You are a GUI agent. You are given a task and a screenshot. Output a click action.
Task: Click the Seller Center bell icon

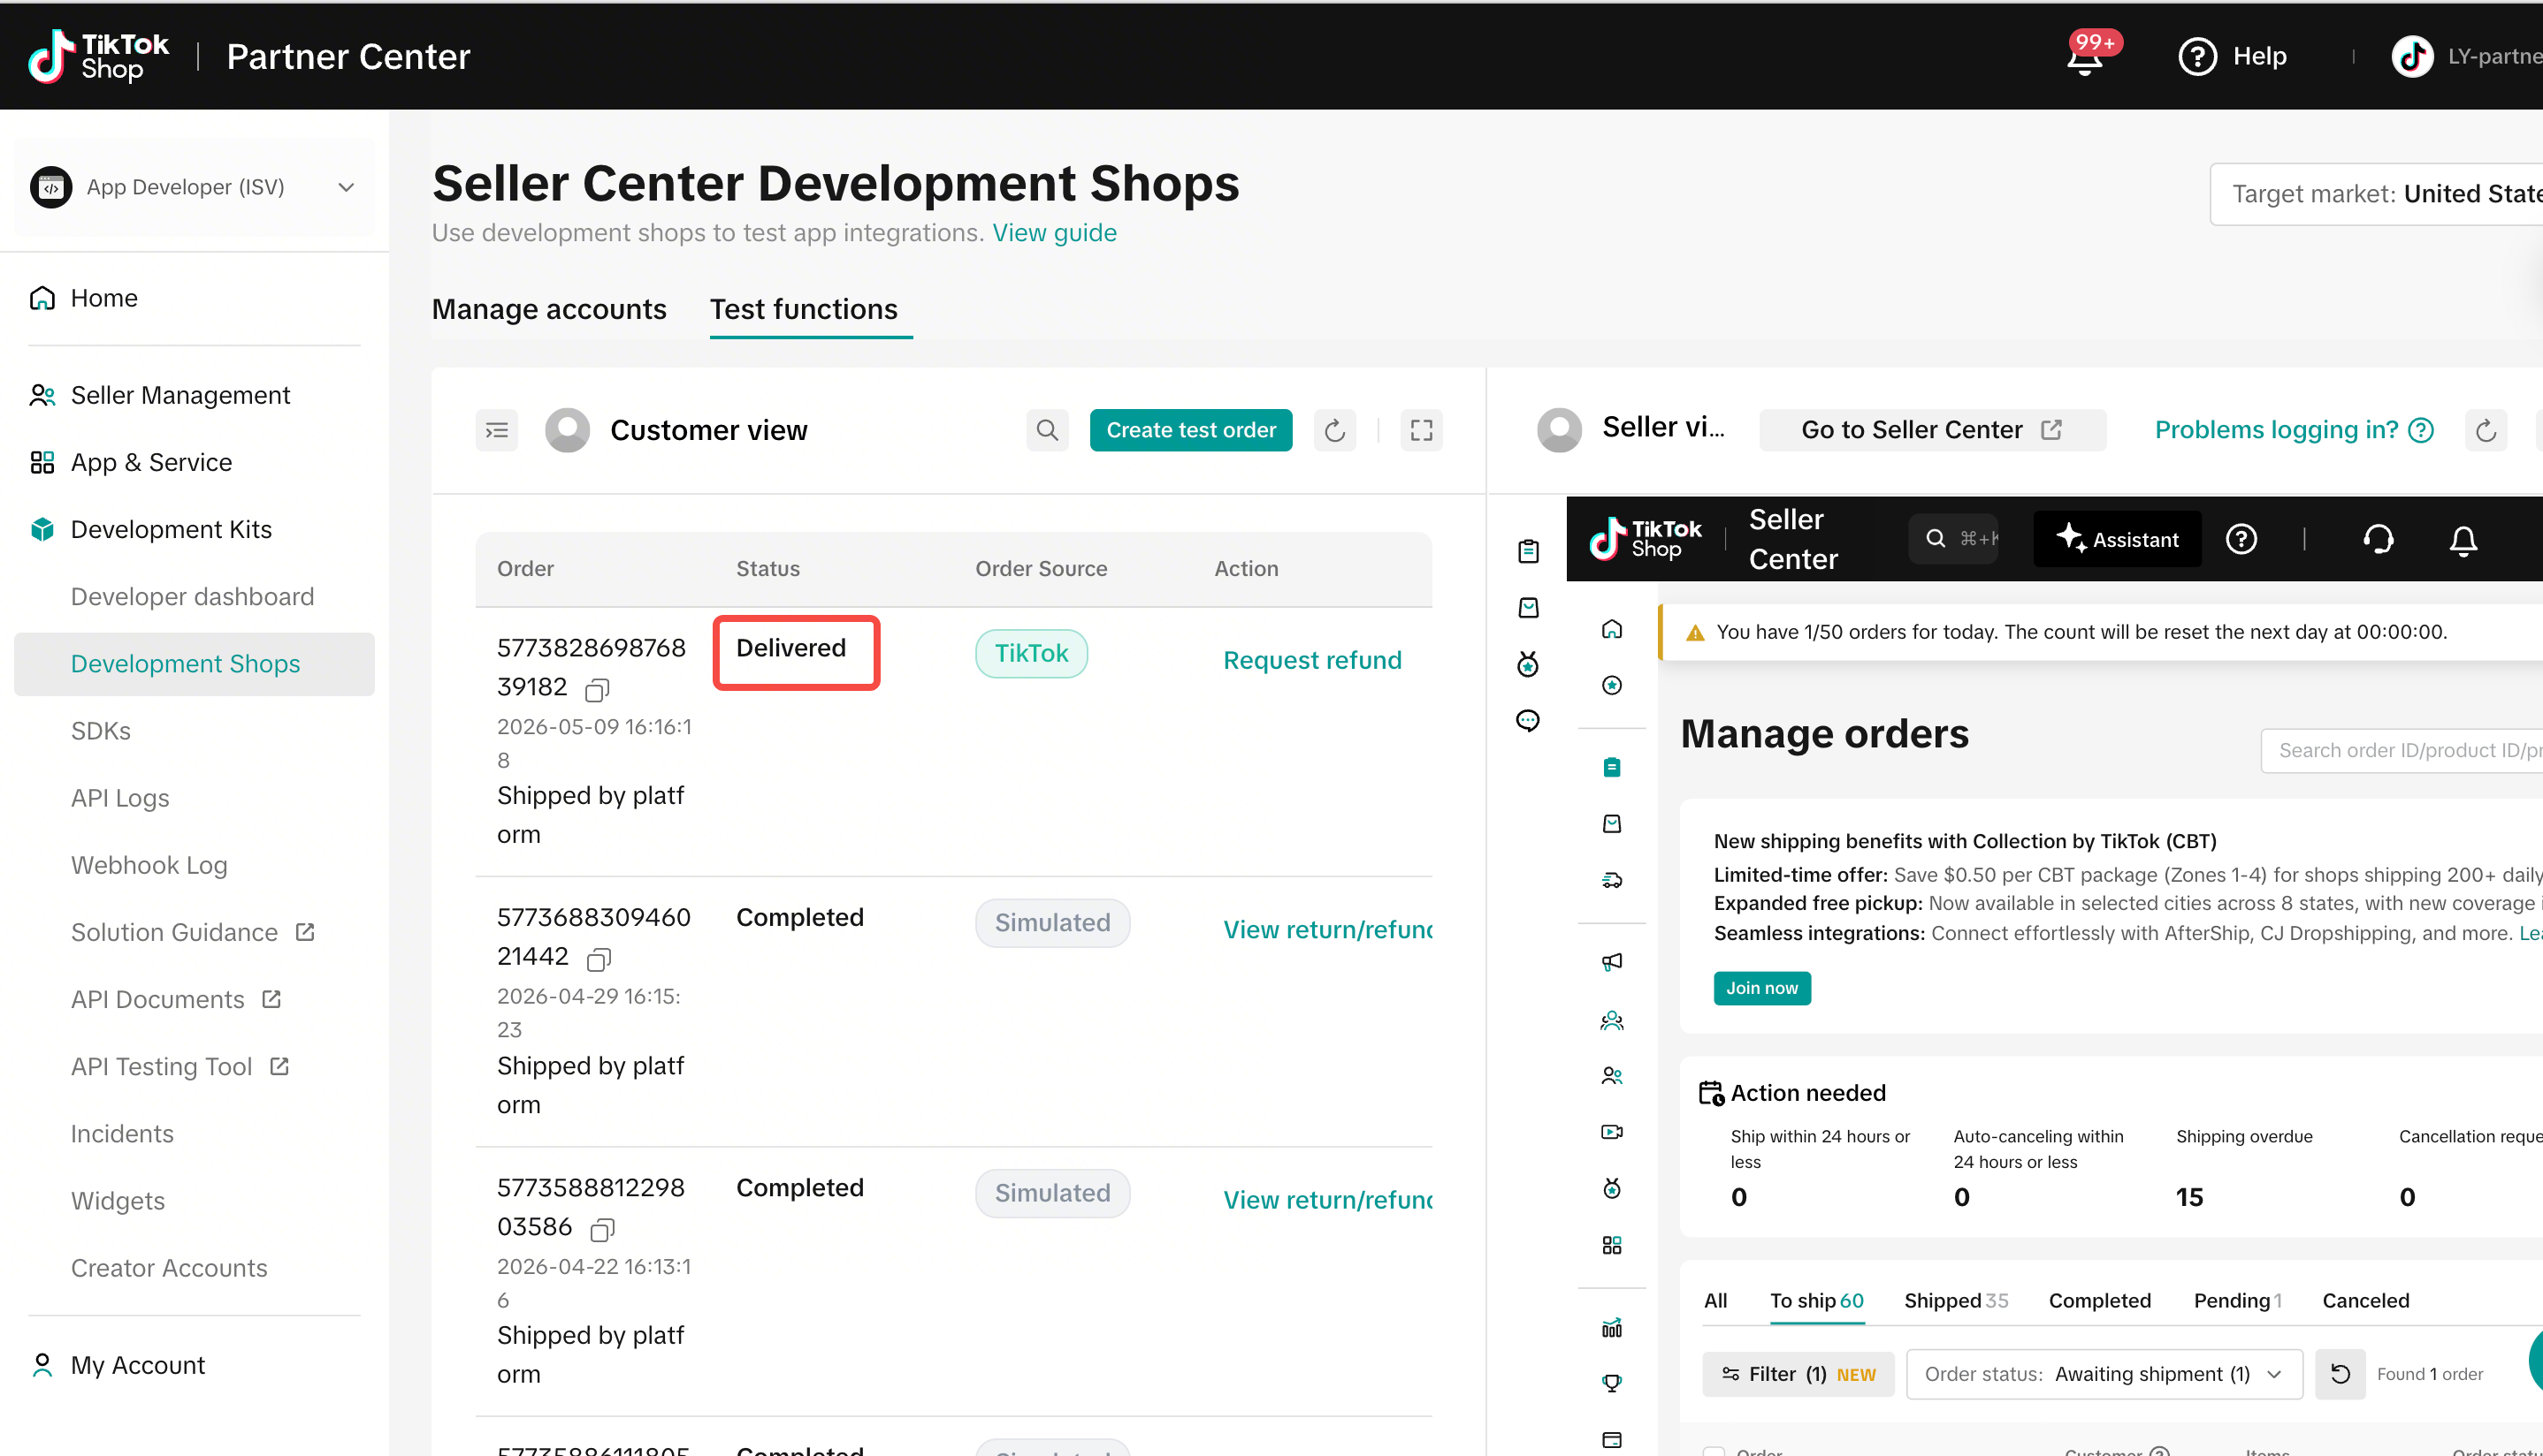point(2463,540)
